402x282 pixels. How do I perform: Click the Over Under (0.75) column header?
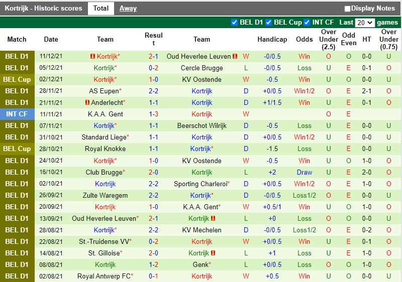tap(388, 40)
